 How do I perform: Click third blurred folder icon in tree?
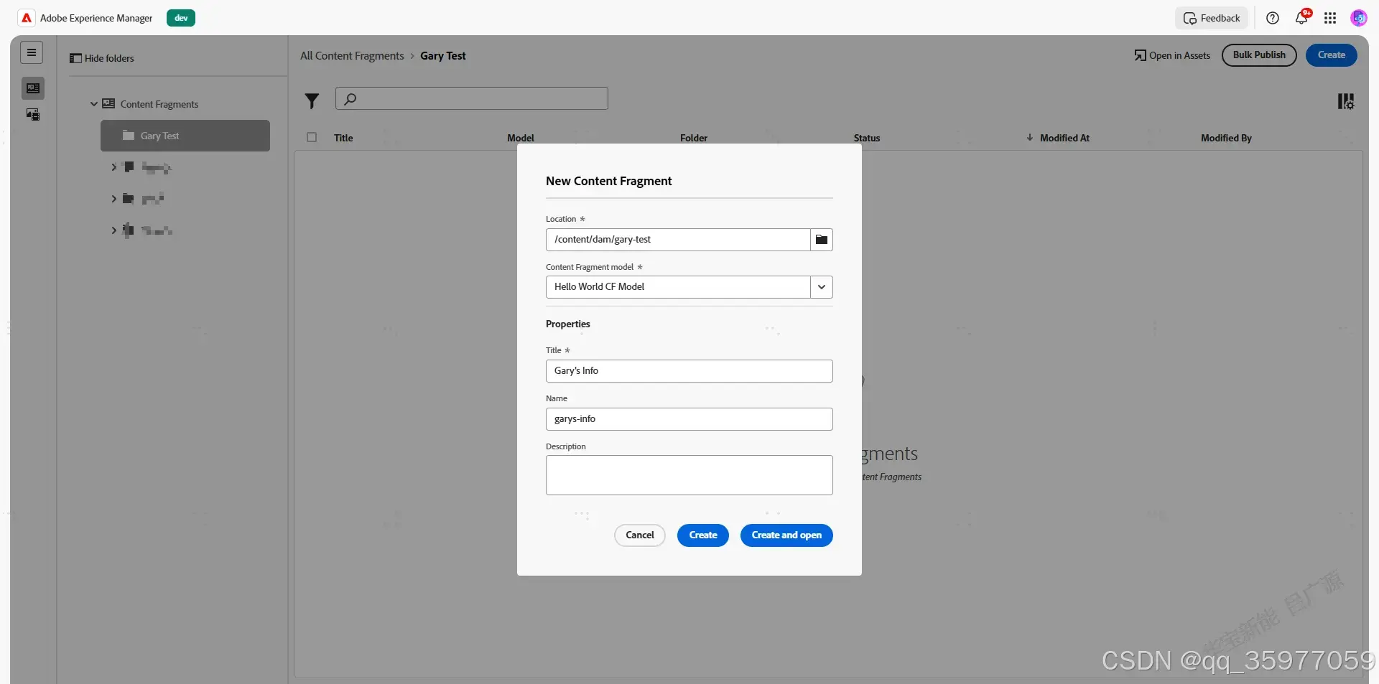point(128,230)
